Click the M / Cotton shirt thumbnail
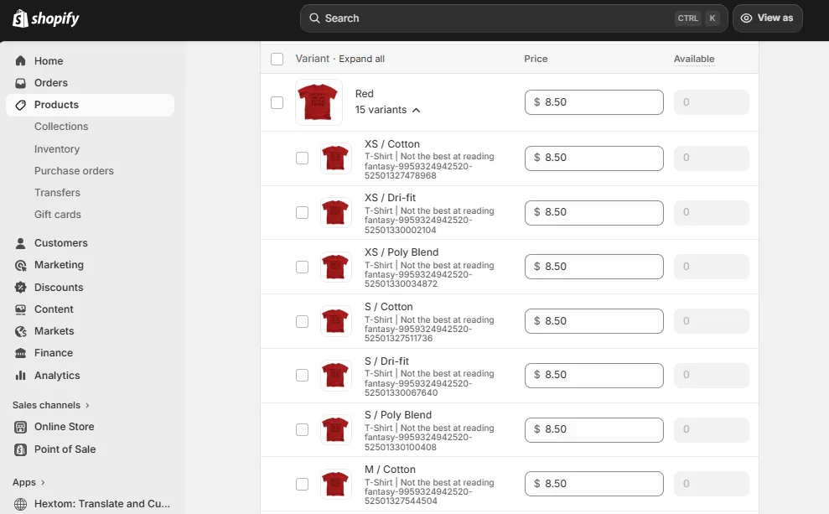 click(x=336, y=485)
